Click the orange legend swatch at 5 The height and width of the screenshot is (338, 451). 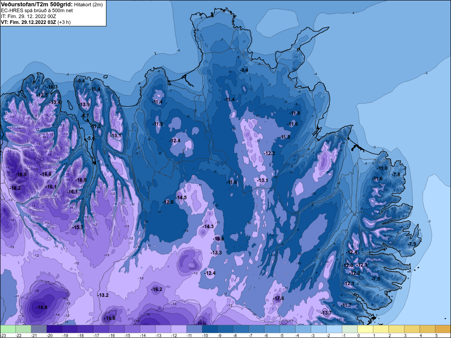(x=443, y=329)
